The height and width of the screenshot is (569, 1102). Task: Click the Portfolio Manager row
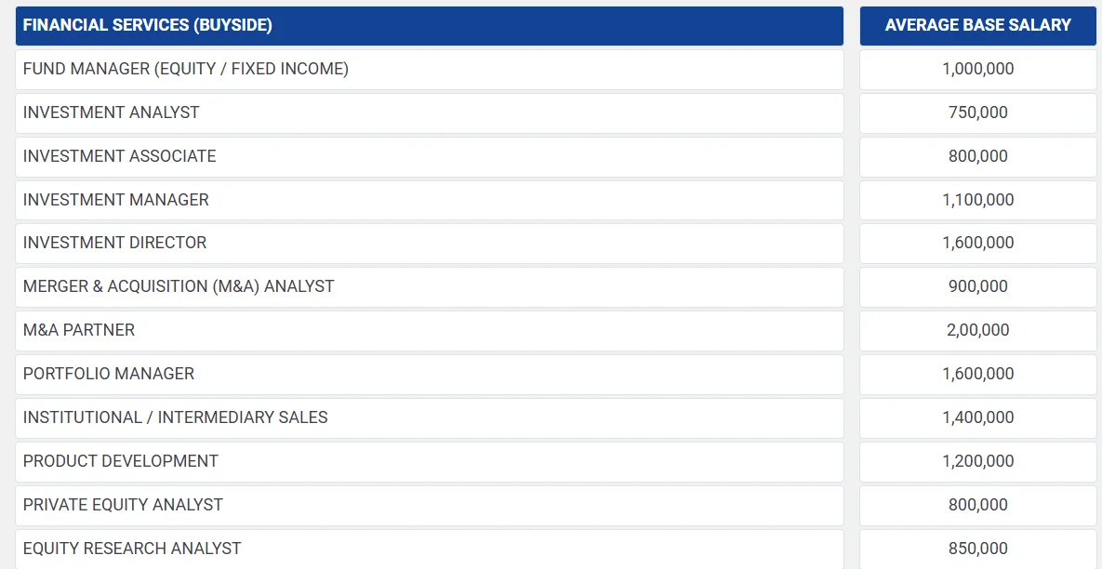(x=109, y=374)
